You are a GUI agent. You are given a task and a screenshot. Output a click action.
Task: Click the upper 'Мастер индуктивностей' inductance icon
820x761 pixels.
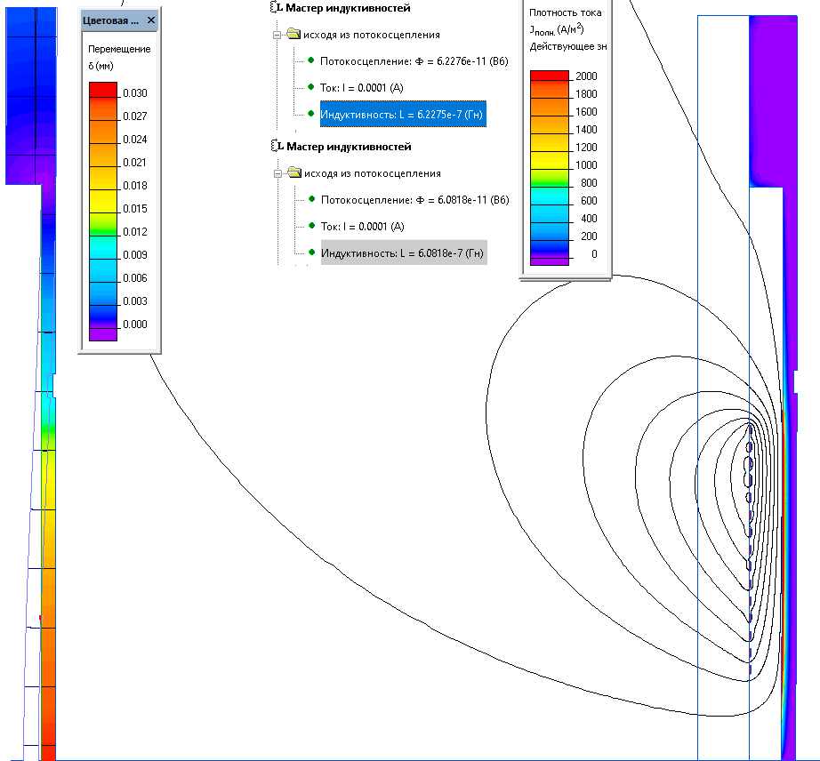tap(277, 7)
